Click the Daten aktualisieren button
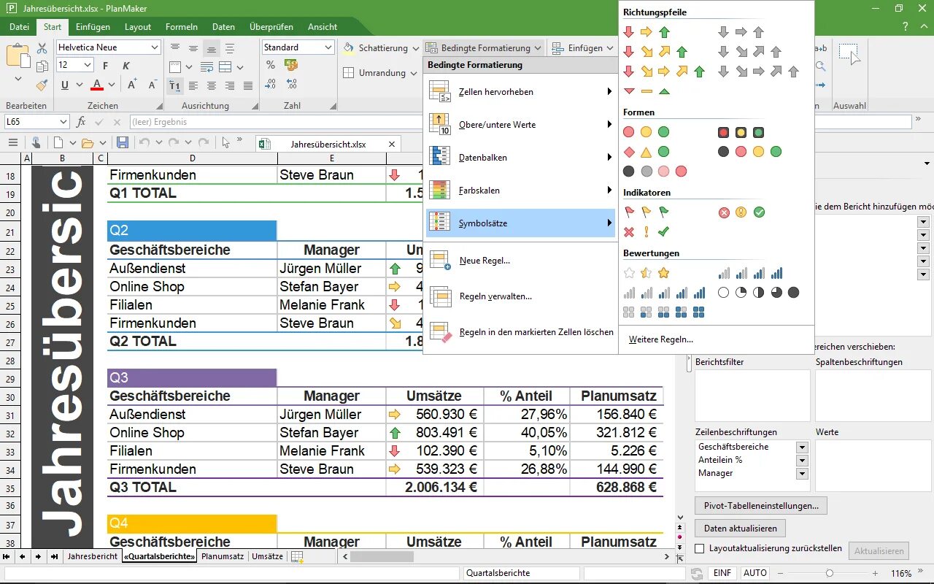This screenshot has height=584, width=934. (740, 528)
